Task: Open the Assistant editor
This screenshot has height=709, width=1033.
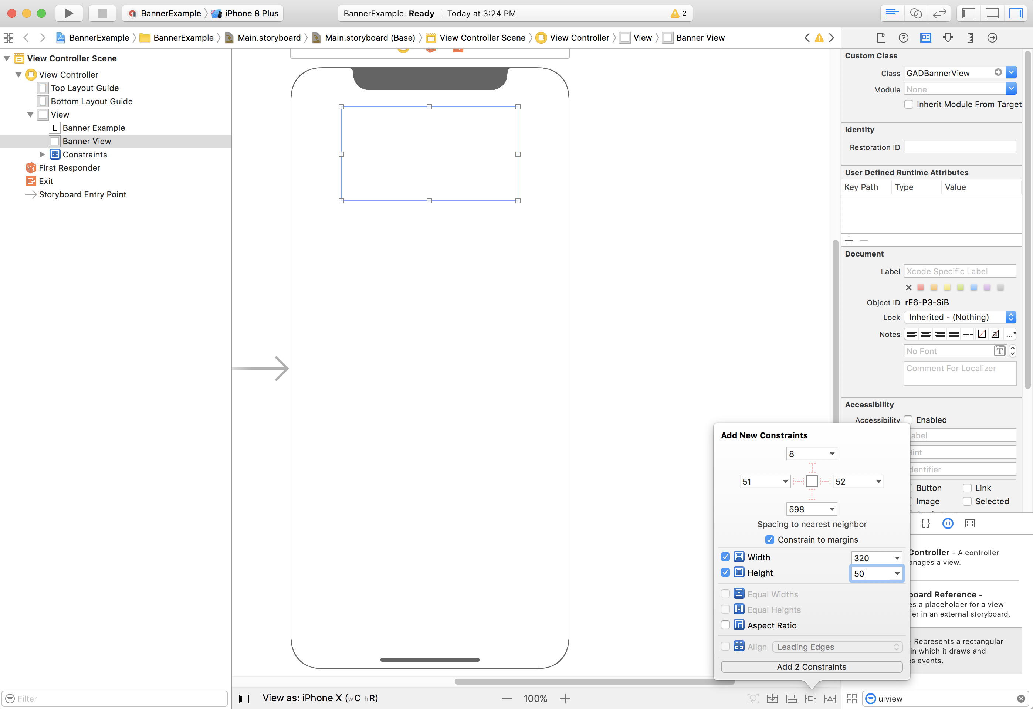Action: (x=916, y=13)
